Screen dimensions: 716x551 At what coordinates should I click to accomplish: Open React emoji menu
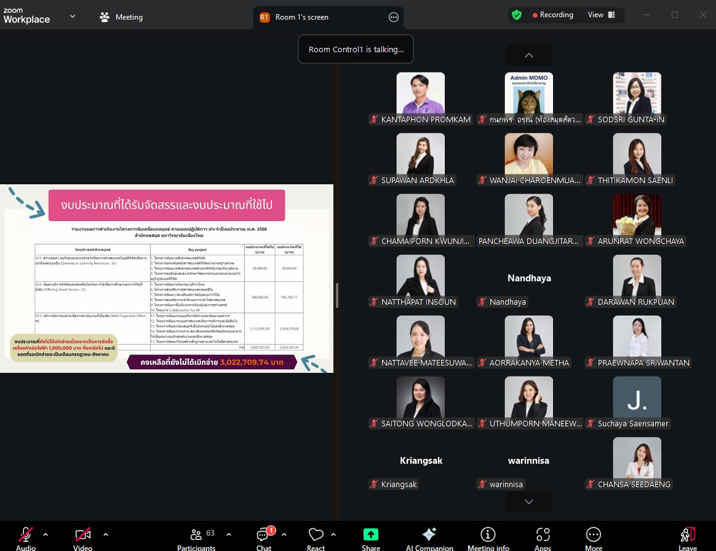[316, 539]
